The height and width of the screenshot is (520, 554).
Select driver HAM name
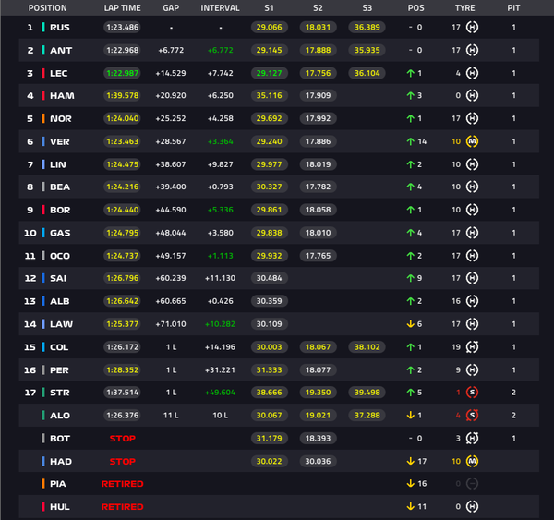(62, 95)
